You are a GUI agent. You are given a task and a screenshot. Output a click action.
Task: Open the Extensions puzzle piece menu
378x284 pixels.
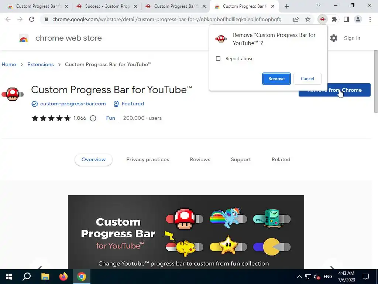click(x=334, y=19)
